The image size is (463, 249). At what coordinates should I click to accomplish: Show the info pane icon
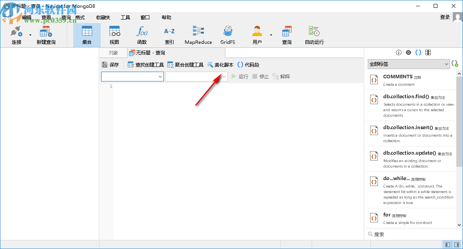399,52
